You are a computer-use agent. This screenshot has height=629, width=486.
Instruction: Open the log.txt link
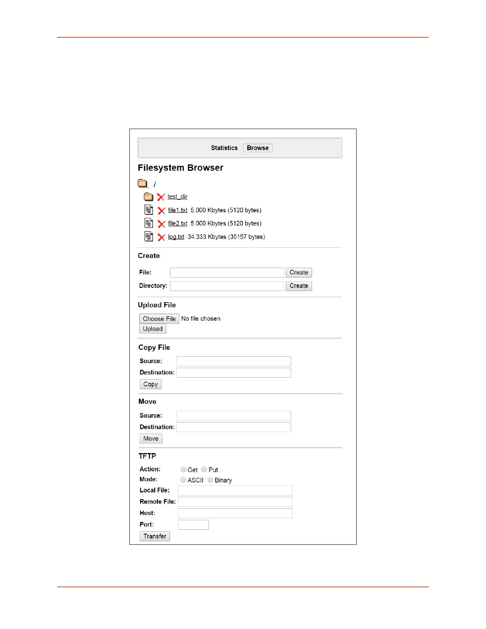click(x=176, y=237)
